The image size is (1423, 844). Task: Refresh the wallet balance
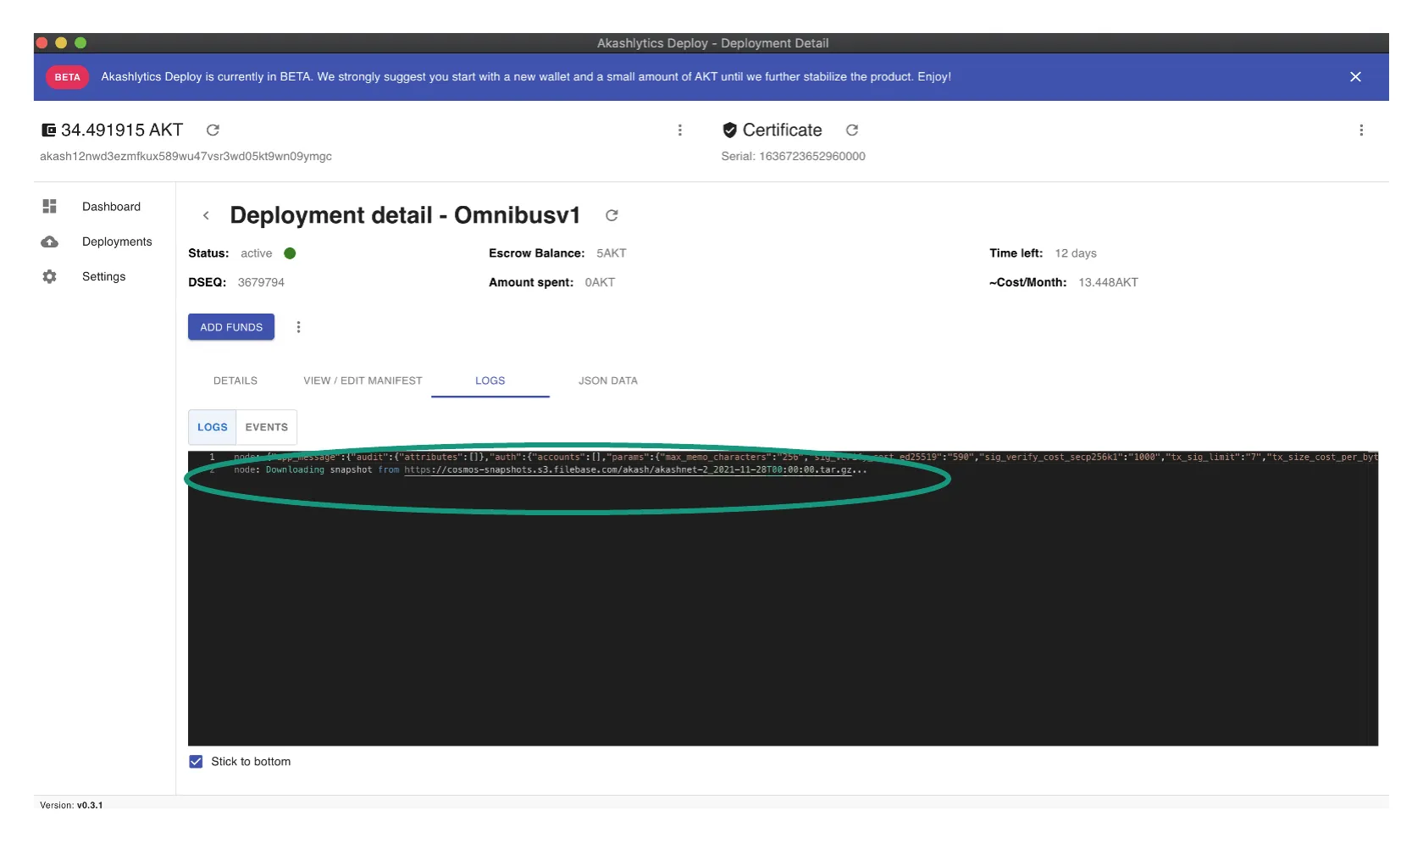(213, 130)
